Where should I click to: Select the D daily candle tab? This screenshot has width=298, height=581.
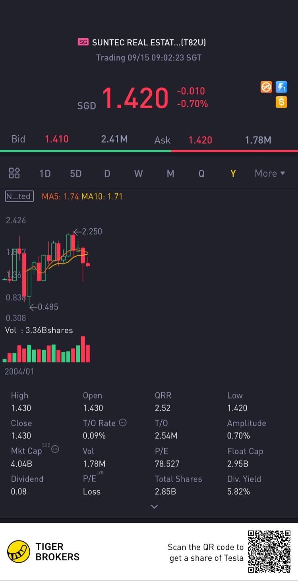[x=107, y=174]
